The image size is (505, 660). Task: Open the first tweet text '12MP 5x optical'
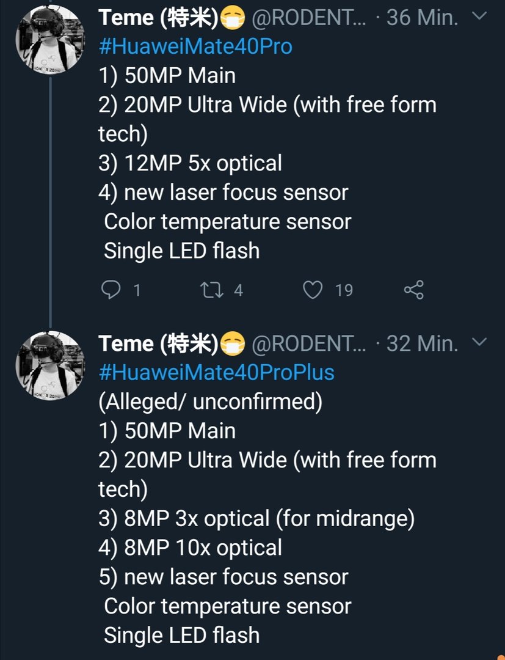coord(203,163)
